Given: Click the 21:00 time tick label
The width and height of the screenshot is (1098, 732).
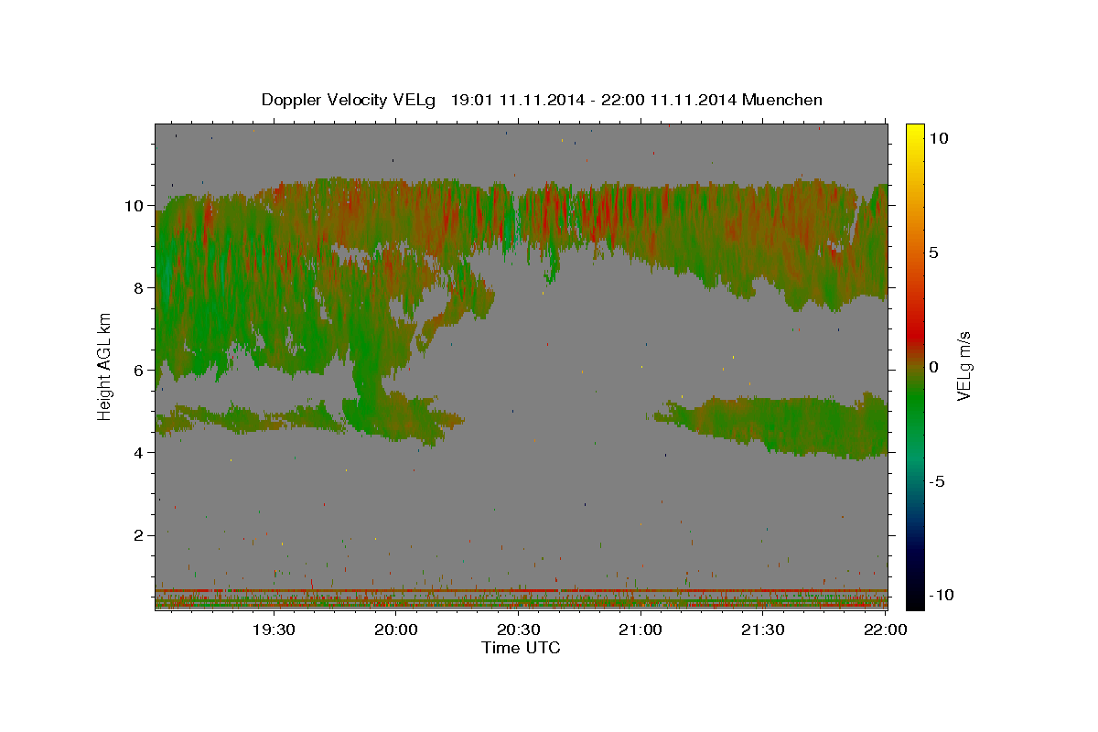Looking at the screenshot, I should tap(640, 630).
